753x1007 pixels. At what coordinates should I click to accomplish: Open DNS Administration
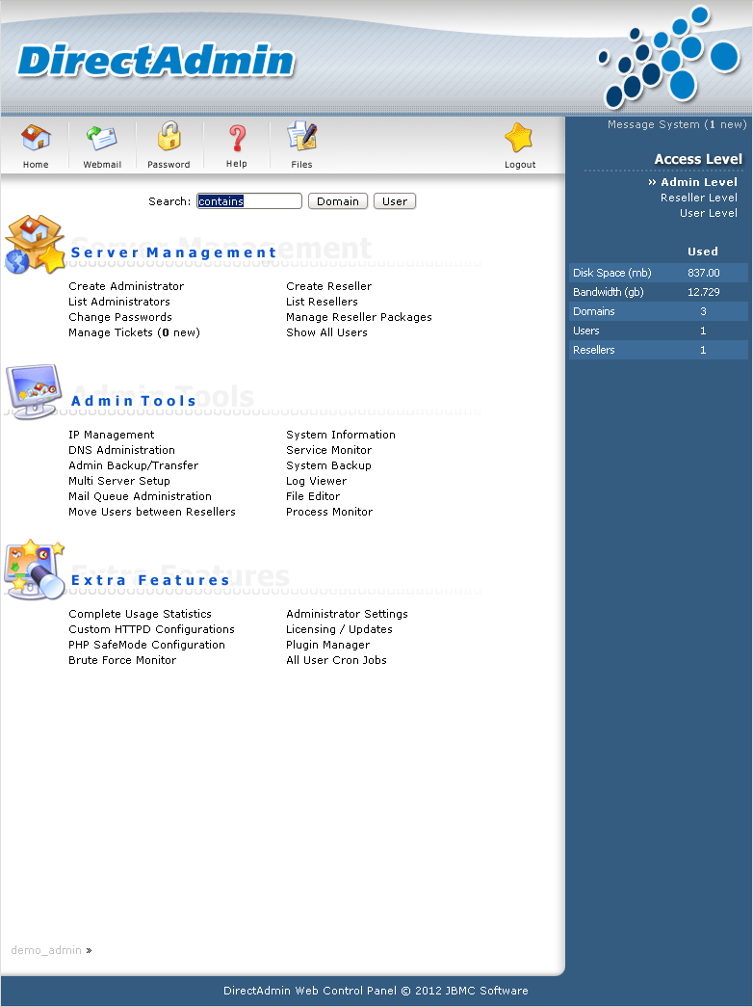121,450
